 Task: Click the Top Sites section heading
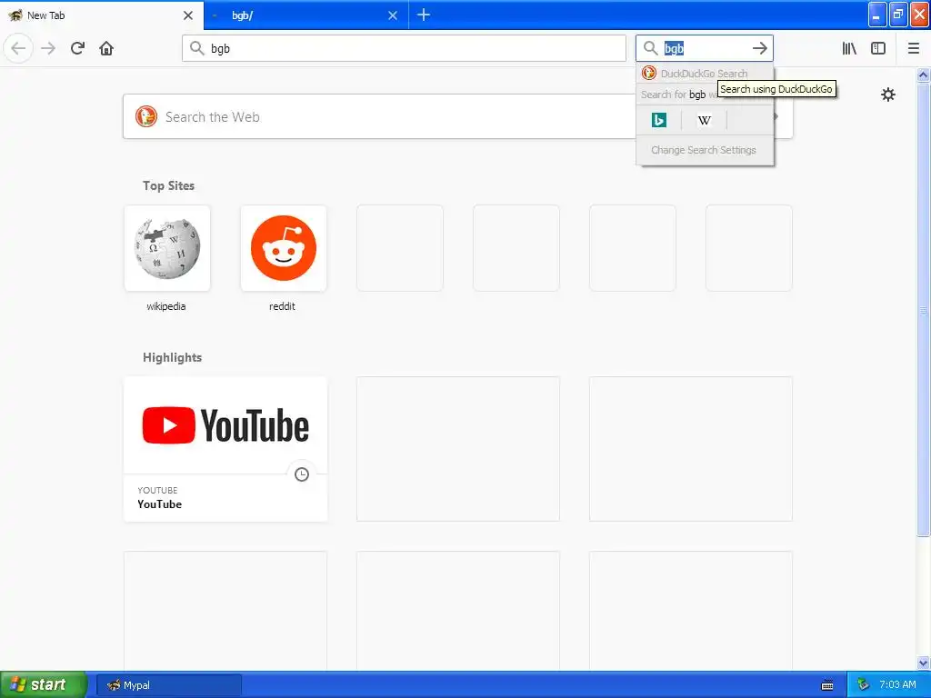[168, 185]
